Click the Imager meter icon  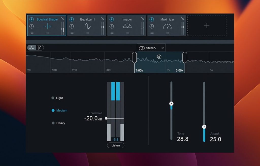click(128, 25)
